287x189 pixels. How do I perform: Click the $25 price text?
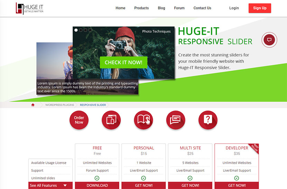[x=191, y=154]
